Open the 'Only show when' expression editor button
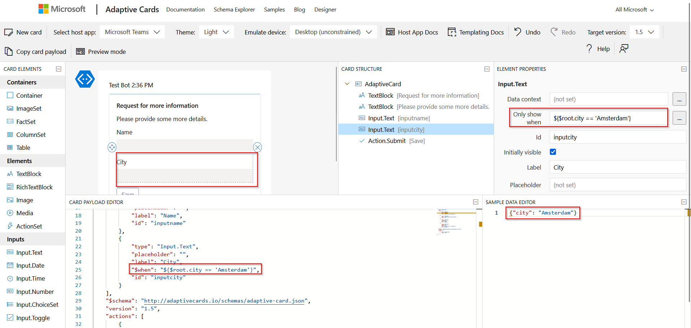 click(x=679, y=118)
